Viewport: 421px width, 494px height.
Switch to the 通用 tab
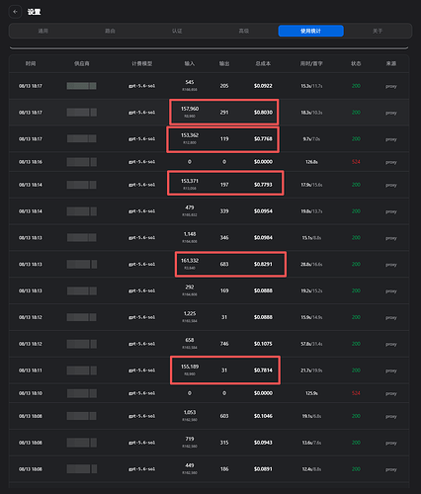(x=43, y=31)
